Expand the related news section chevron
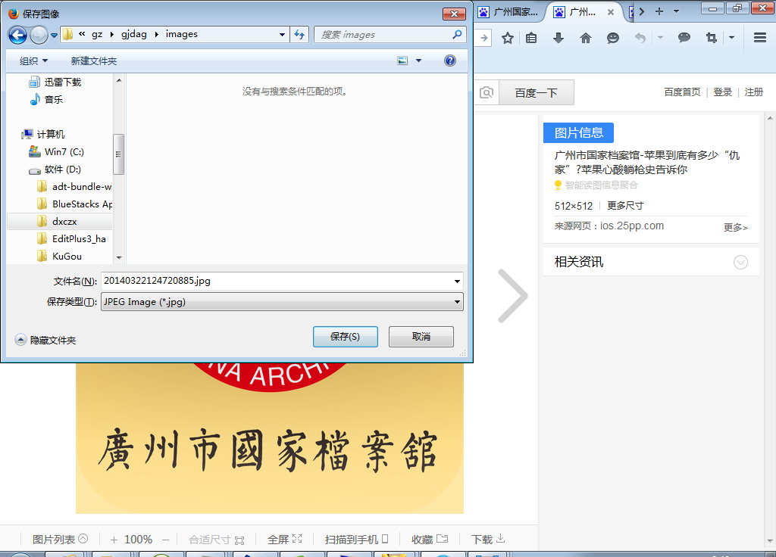The width and height of the screenshot is (776, 557). [x=740, y=263]
